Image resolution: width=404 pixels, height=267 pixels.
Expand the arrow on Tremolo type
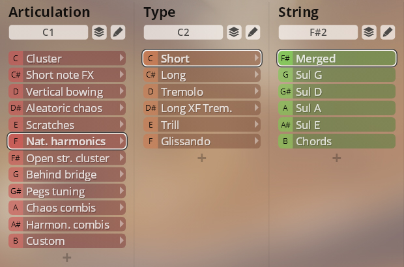(x=257, y=91)
